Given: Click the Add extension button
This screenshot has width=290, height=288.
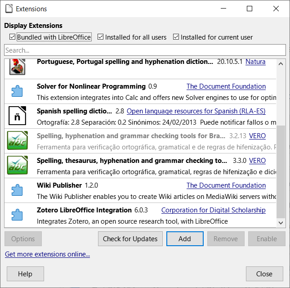Looking at the screenshot, I should coord(185,239).
